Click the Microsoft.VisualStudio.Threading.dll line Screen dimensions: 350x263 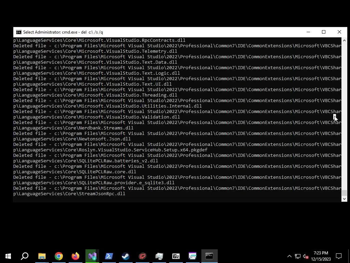[95, 95]
